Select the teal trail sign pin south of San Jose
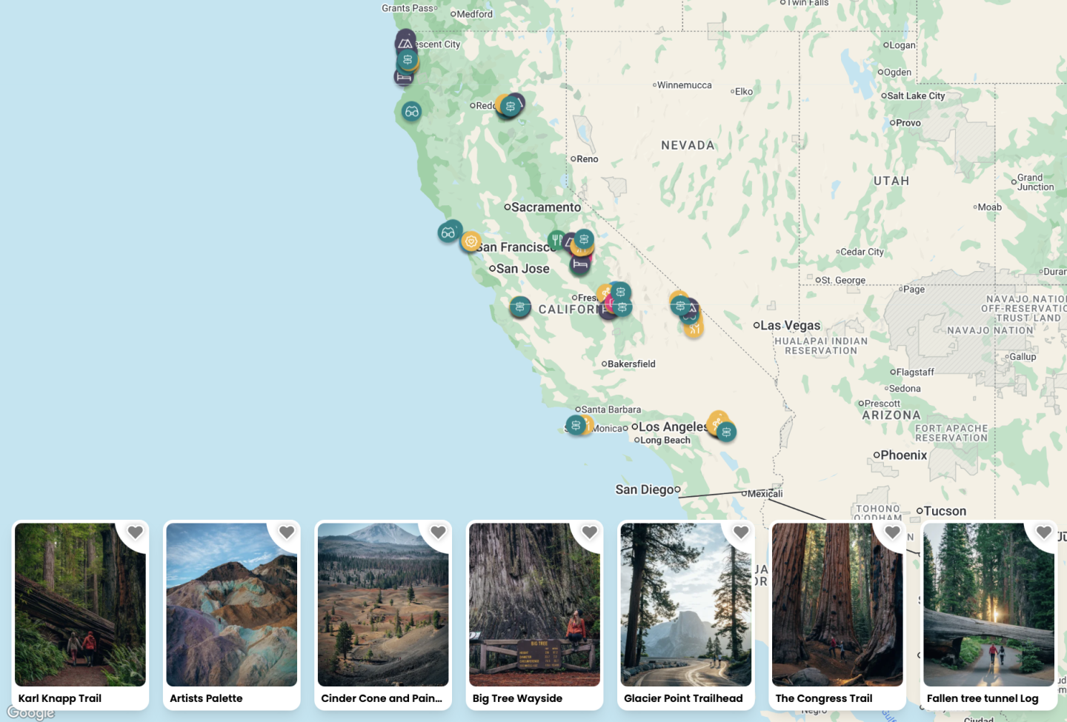This screenshot has width=1067, height=722. (519, 307)
